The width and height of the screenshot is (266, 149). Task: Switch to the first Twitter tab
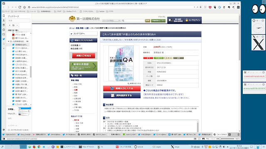click(9, 135)
